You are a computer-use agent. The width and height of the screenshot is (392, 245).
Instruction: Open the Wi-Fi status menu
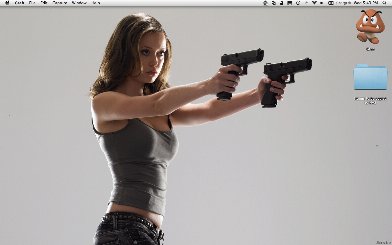tap(314, 3)
